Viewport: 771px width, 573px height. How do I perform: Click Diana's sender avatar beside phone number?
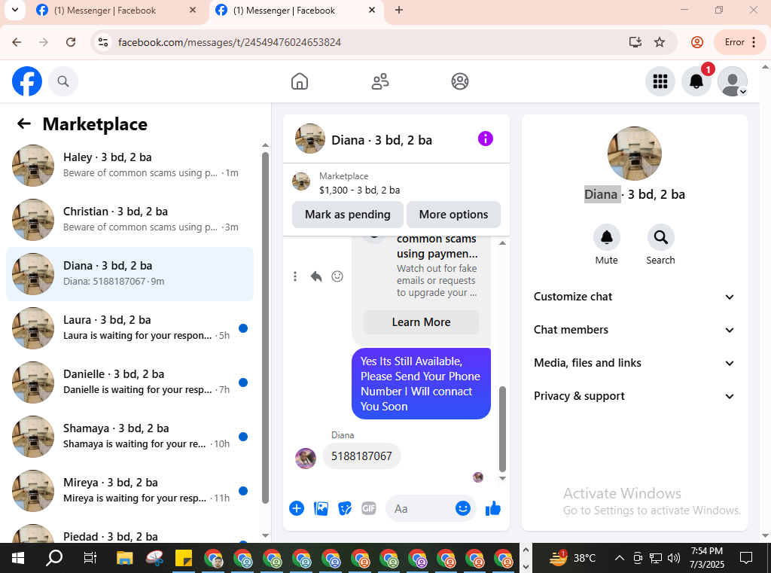[306, 459]
